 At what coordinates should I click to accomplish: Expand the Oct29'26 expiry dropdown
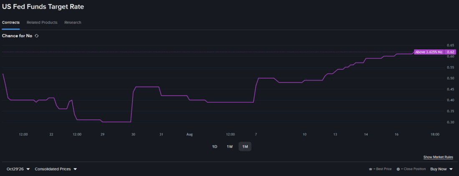click(18, 169)
